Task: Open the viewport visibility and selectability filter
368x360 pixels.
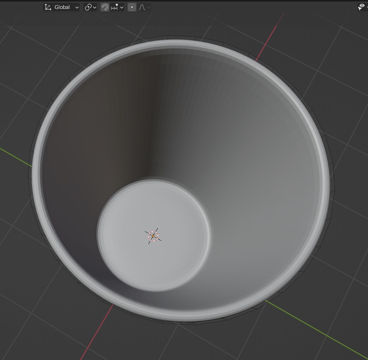Action: (x=362, y=7)
